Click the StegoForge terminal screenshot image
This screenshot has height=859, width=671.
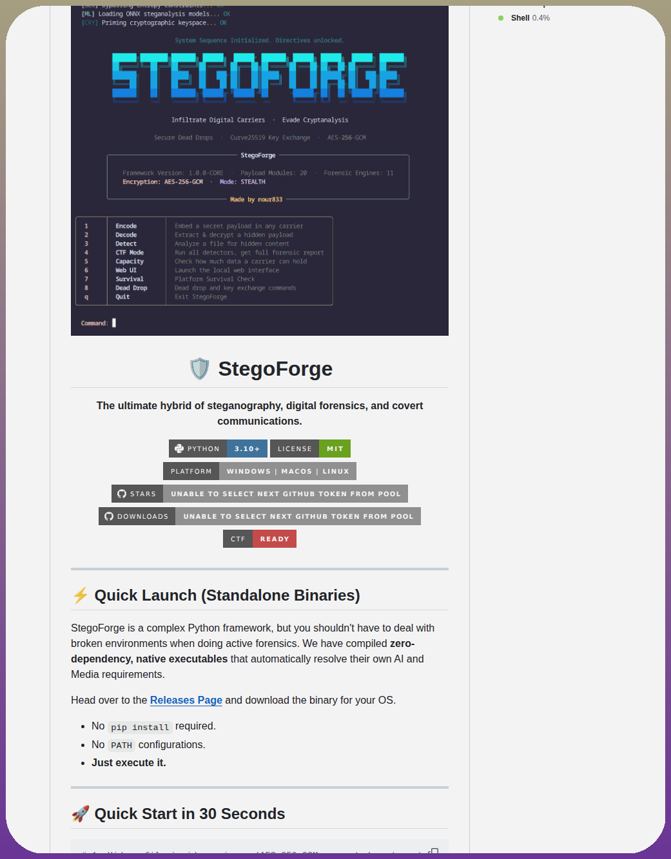click(x=260, y=171)
